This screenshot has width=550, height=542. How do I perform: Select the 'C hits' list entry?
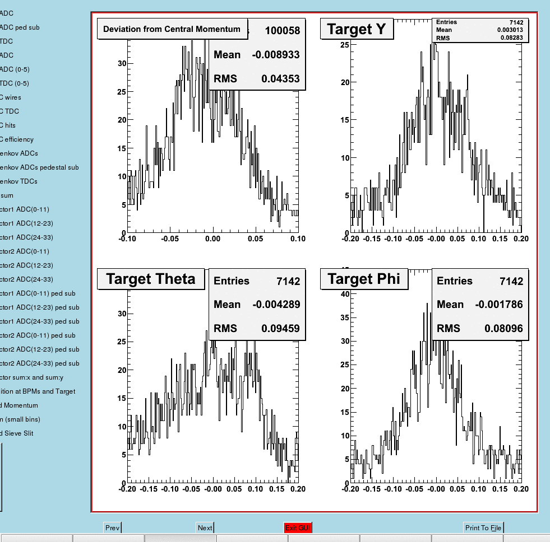point(8,125)
